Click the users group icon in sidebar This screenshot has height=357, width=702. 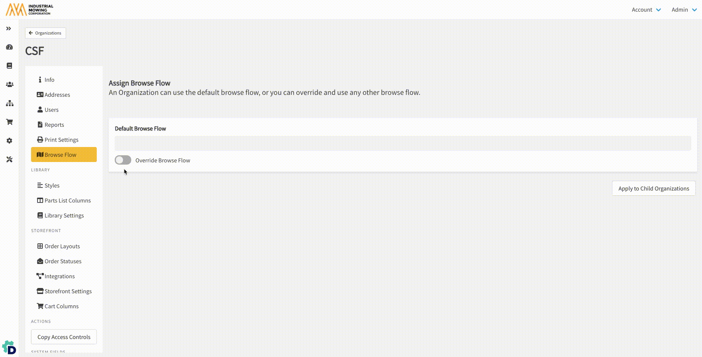click(x=9, y=85)
